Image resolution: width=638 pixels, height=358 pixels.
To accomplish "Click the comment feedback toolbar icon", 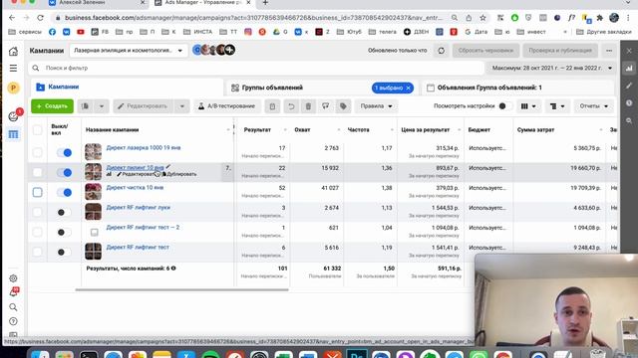I will click(x=326, y=106).
